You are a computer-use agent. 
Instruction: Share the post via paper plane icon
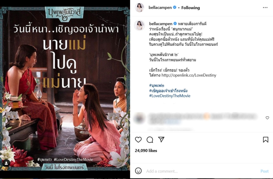pos(161,140)
